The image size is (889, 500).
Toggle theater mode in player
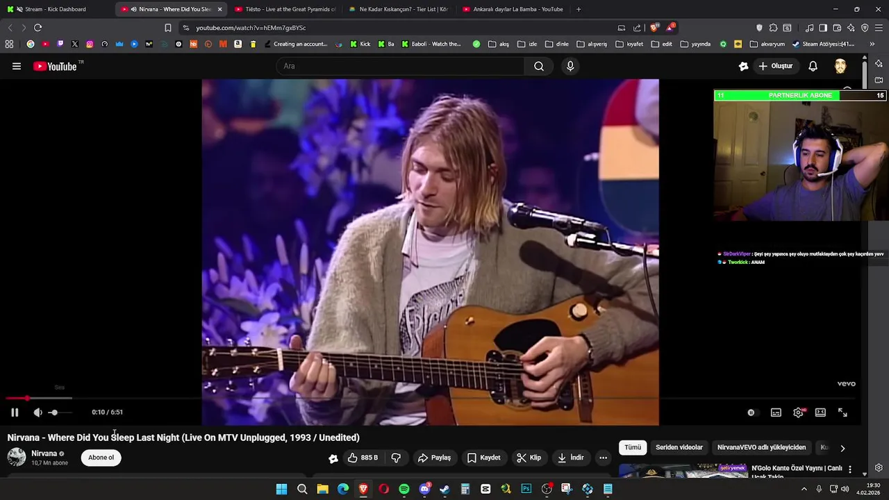coord(820,412)
